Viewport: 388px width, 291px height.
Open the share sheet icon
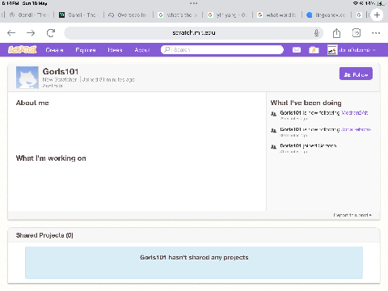point(336,33)
